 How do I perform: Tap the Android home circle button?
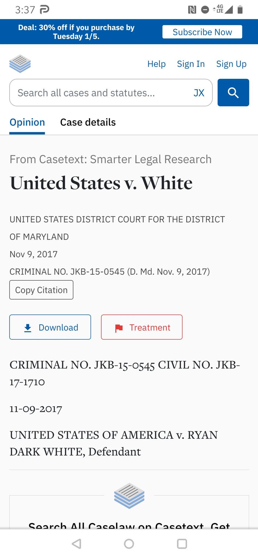(129, 544)
